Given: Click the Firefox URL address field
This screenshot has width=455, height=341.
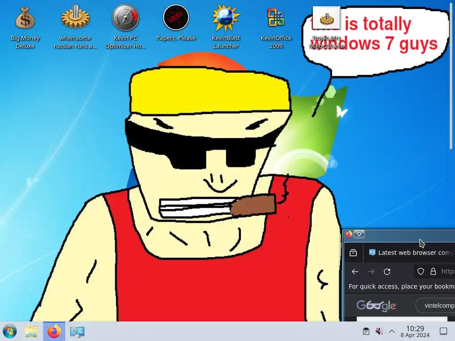Looking at the screenshot, I should (x=434, y=271).
